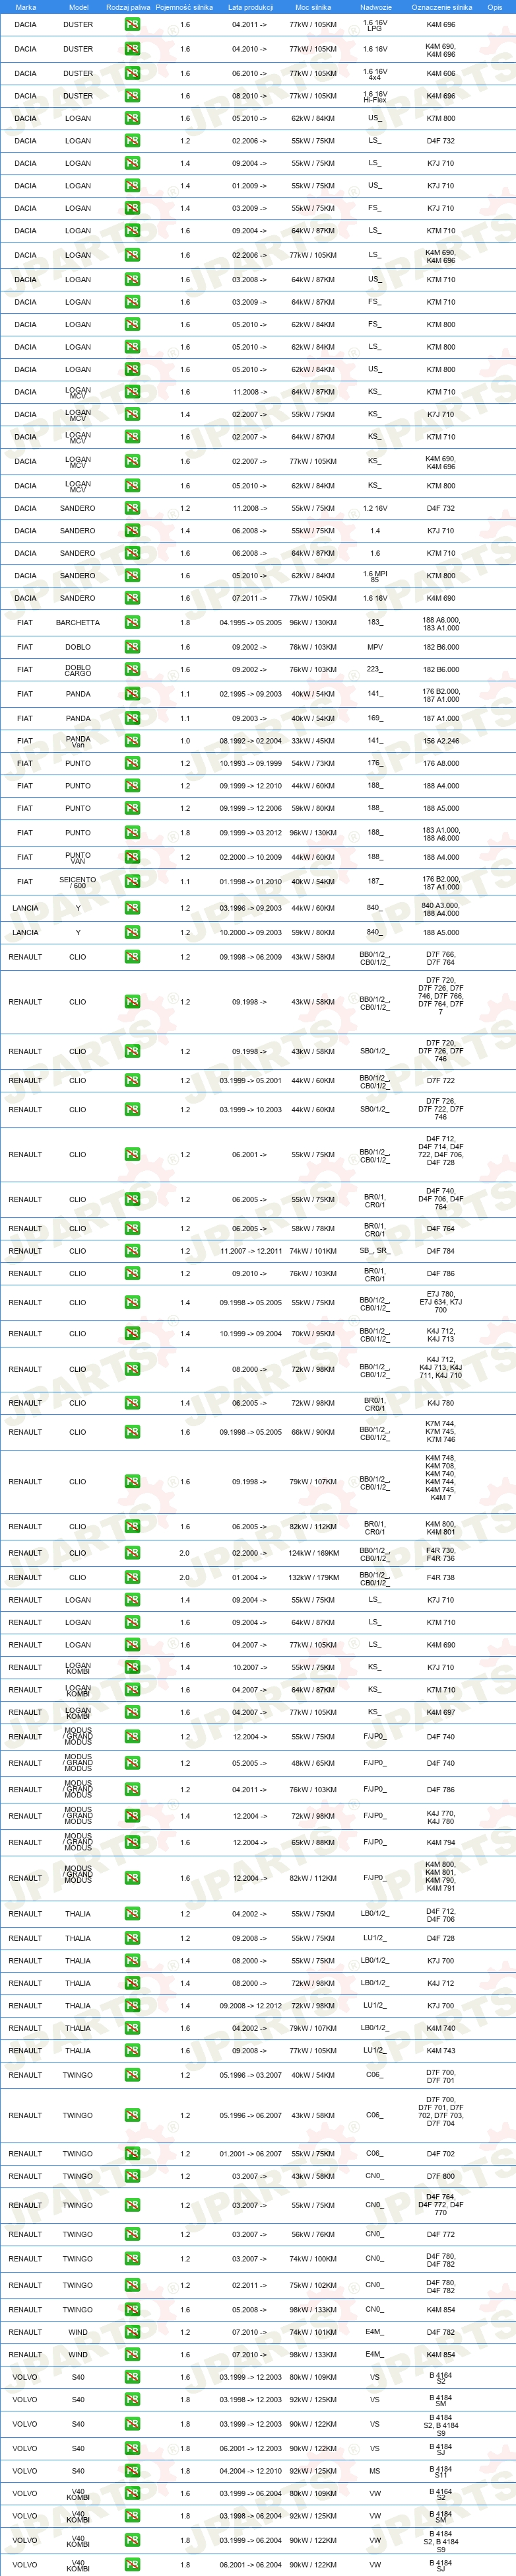Click fuel icon in RENAULT CLIO 124kW / 169KM row
This screenshot has width=516, height=2576.
tap(132, 1553)
